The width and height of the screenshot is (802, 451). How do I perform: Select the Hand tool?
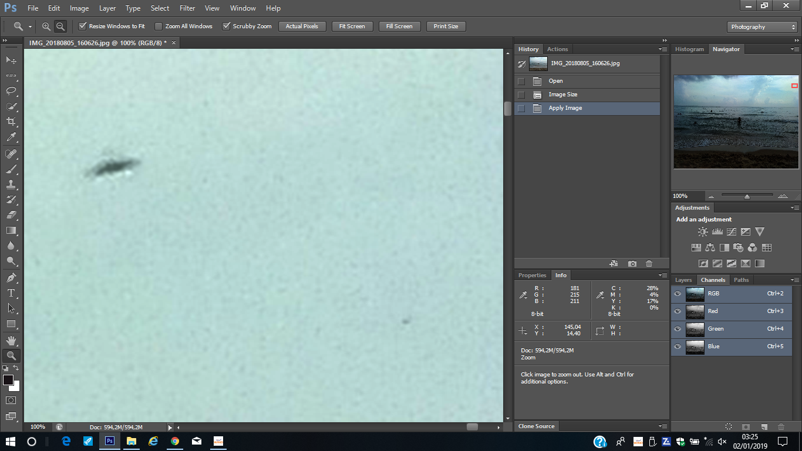(11, 340)
